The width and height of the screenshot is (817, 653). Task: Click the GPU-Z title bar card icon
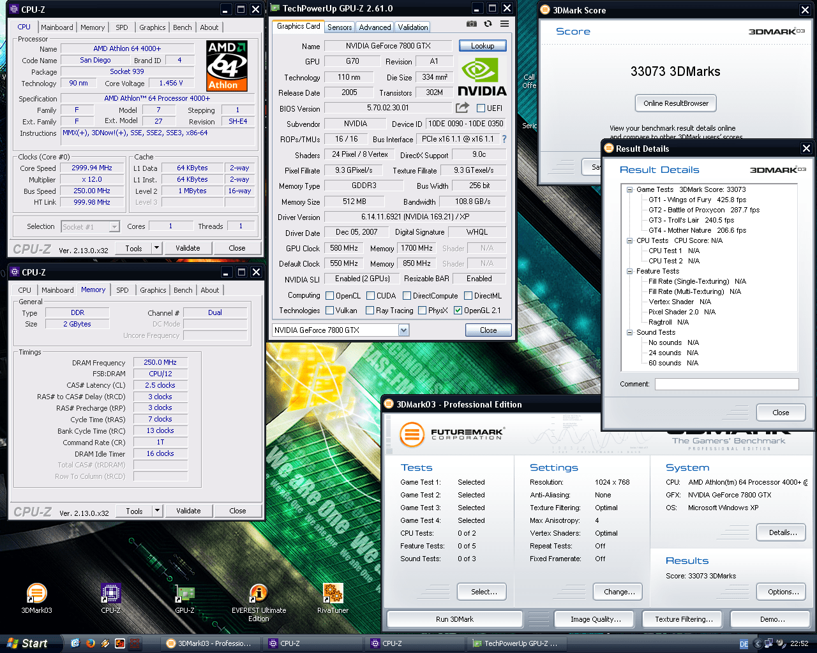pyautogui.click(x=275, y=8)
